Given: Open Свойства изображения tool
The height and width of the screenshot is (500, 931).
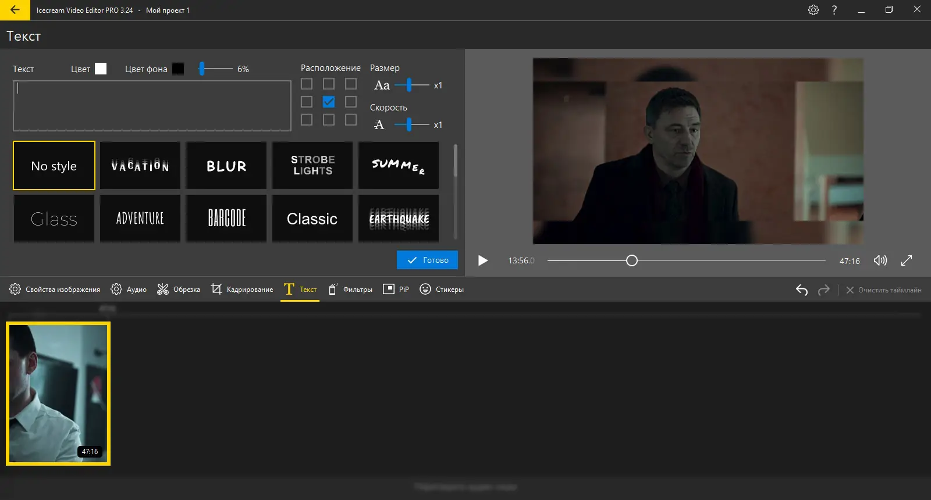Looking at the screenshot, I should [x=55, y=289].
